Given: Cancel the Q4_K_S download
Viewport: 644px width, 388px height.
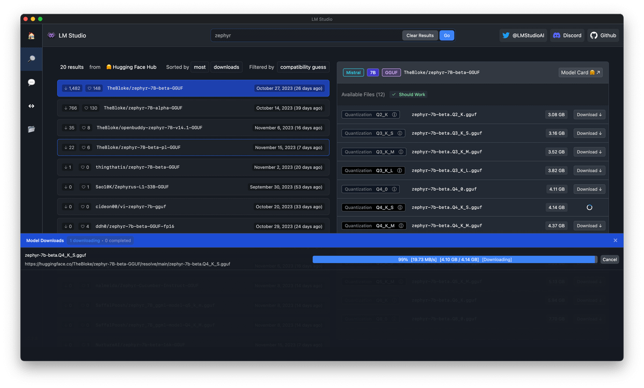Looking at the screenshot, I should pyautogui.click(x=609, y=260).
